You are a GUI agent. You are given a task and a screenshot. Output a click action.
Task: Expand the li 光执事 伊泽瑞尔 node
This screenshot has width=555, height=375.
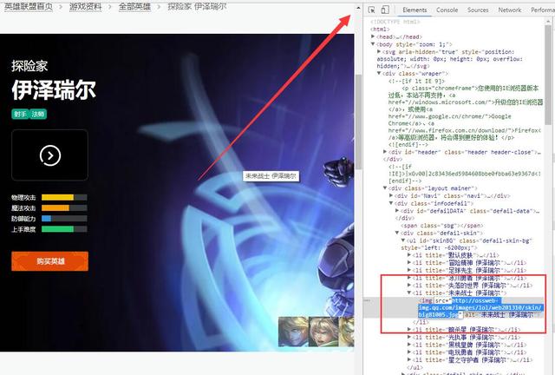(x=409, y=337)
